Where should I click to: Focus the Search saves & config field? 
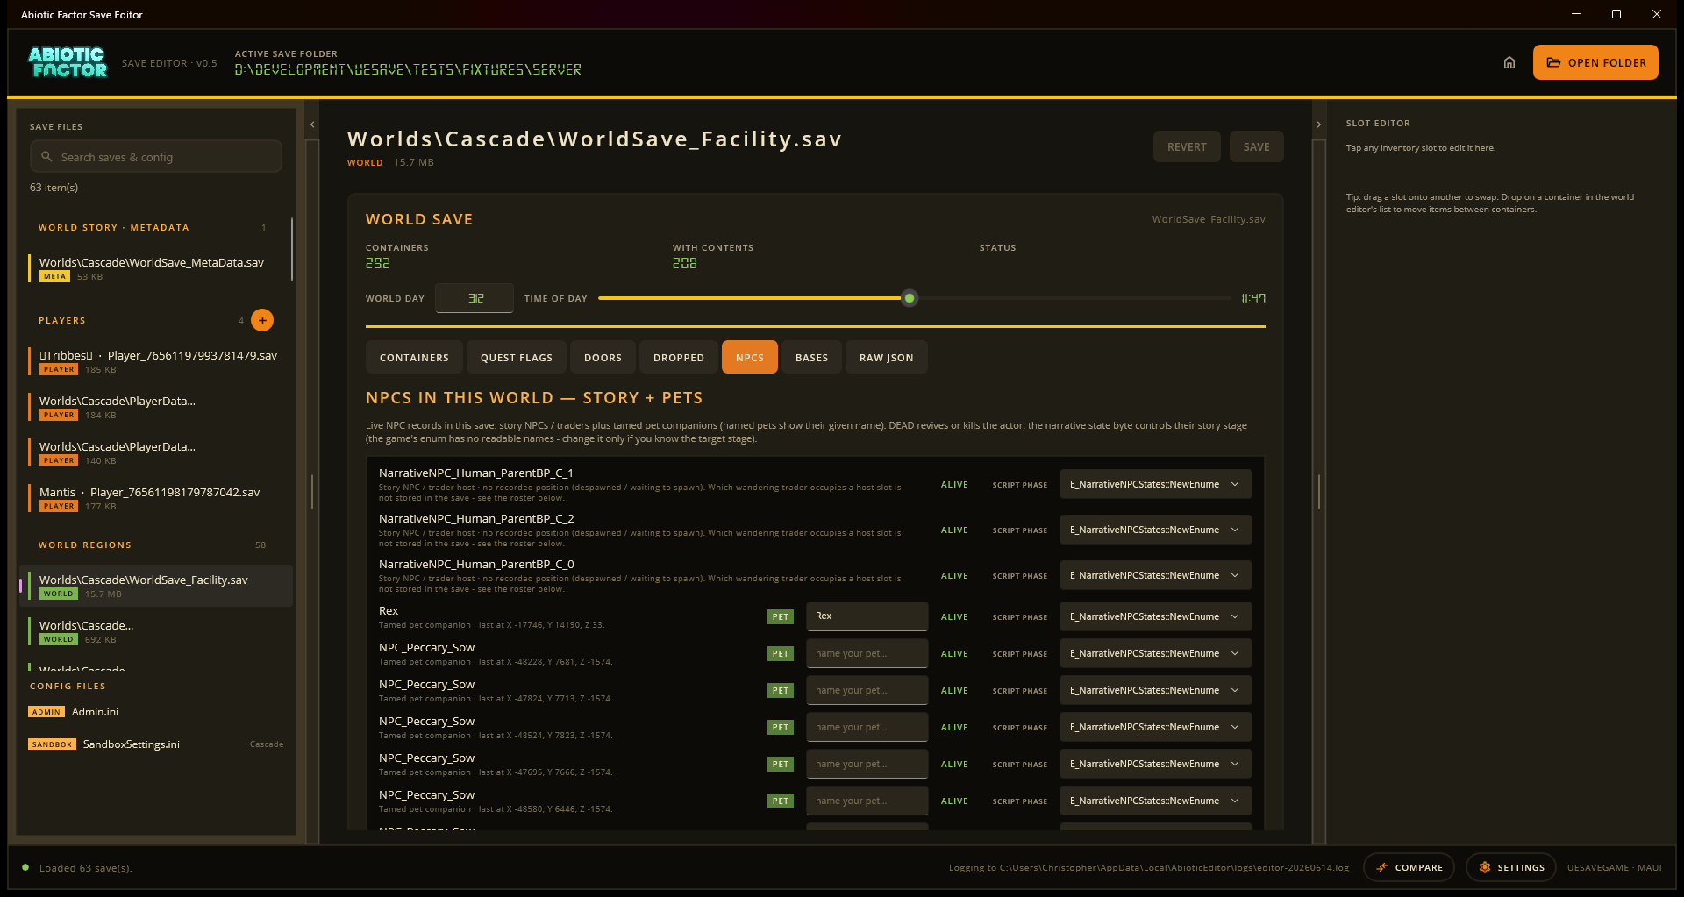coord(156,157)
